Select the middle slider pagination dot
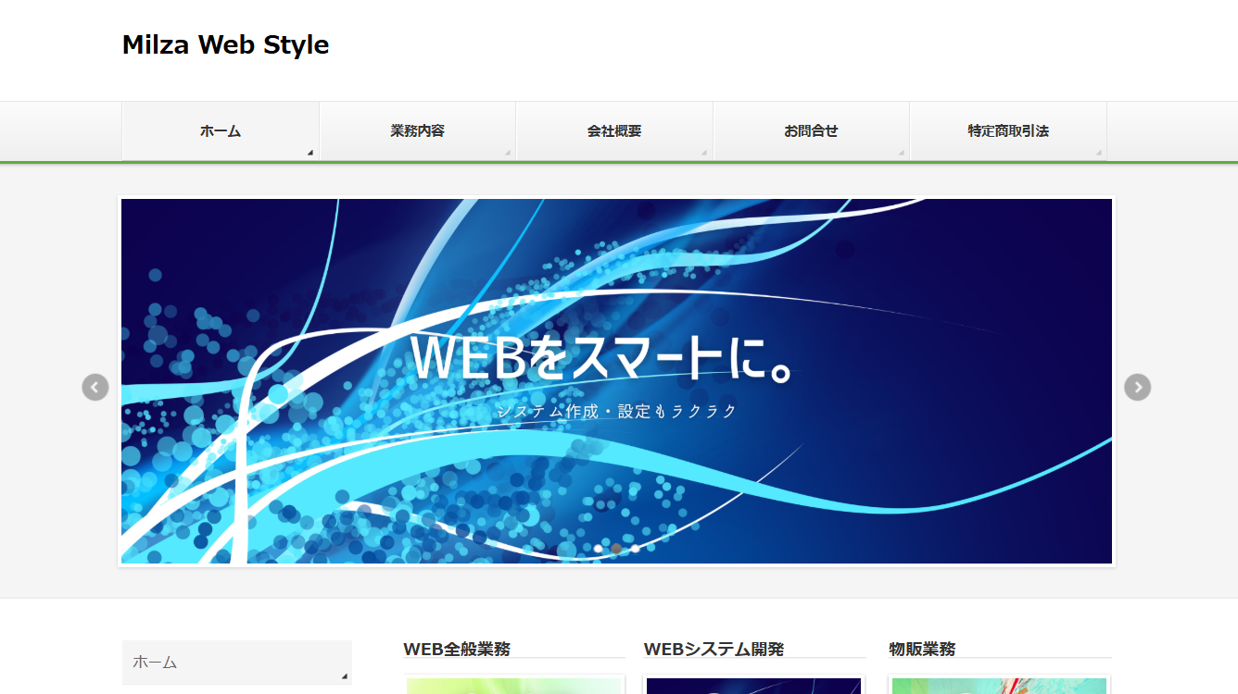The width and height of the screenshot is (1238, 694). (616, 549)
